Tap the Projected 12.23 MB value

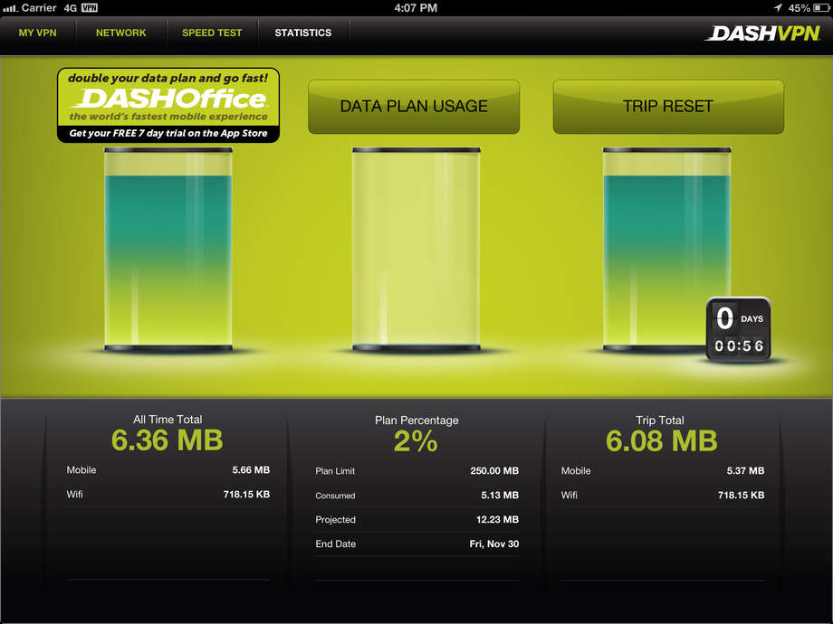click(x=497, y=520)
